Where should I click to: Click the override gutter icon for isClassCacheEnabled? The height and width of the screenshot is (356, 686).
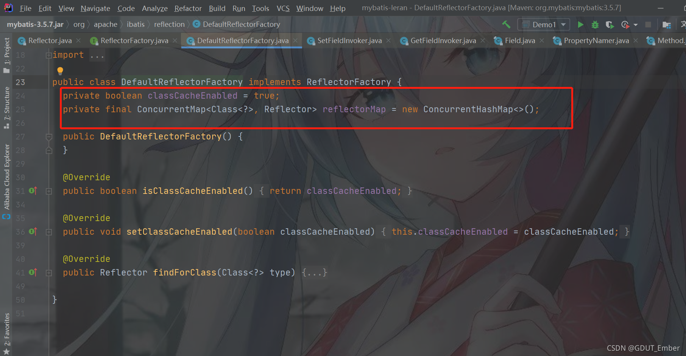pos(33,190)
